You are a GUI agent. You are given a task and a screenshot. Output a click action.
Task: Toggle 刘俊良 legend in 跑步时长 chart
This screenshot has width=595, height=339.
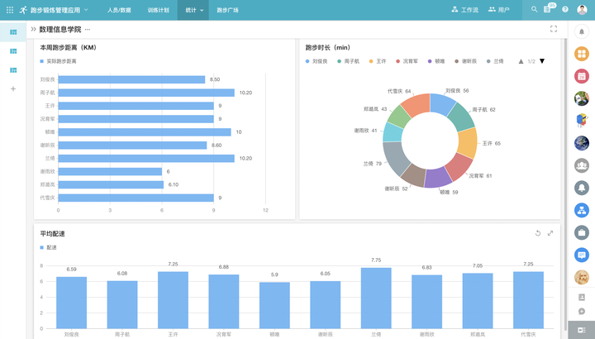point(317,61)
